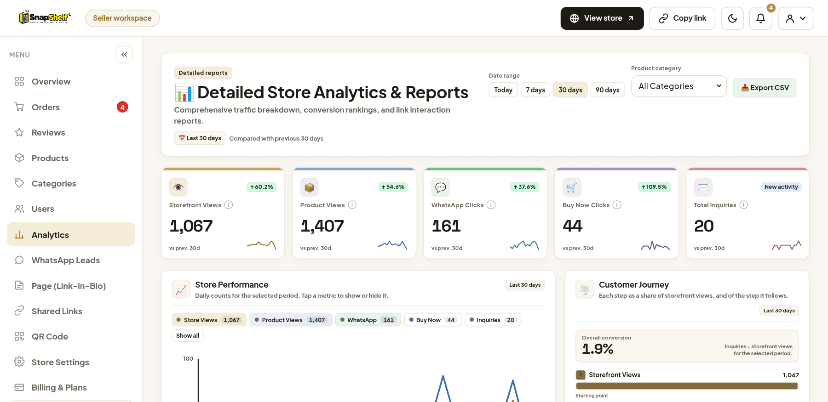The height and width of the screenshot is (402, 828).
Task: Toggle Store Views metric on chart
Action: [x=209, y=320]
